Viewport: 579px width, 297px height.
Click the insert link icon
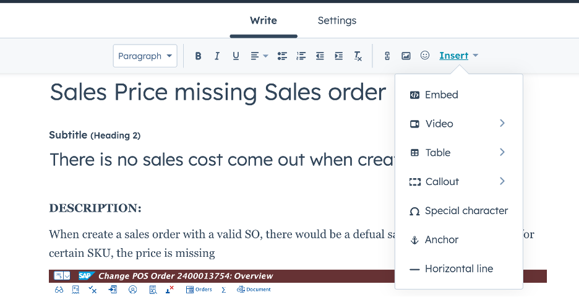(387, 56)
